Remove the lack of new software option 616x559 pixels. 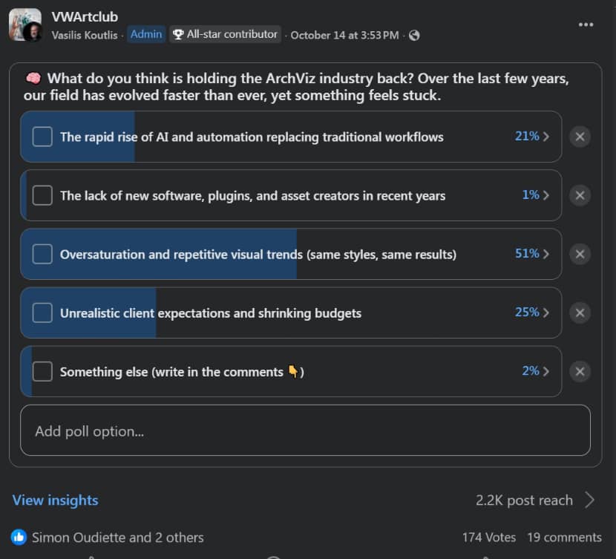coord(580,195)
